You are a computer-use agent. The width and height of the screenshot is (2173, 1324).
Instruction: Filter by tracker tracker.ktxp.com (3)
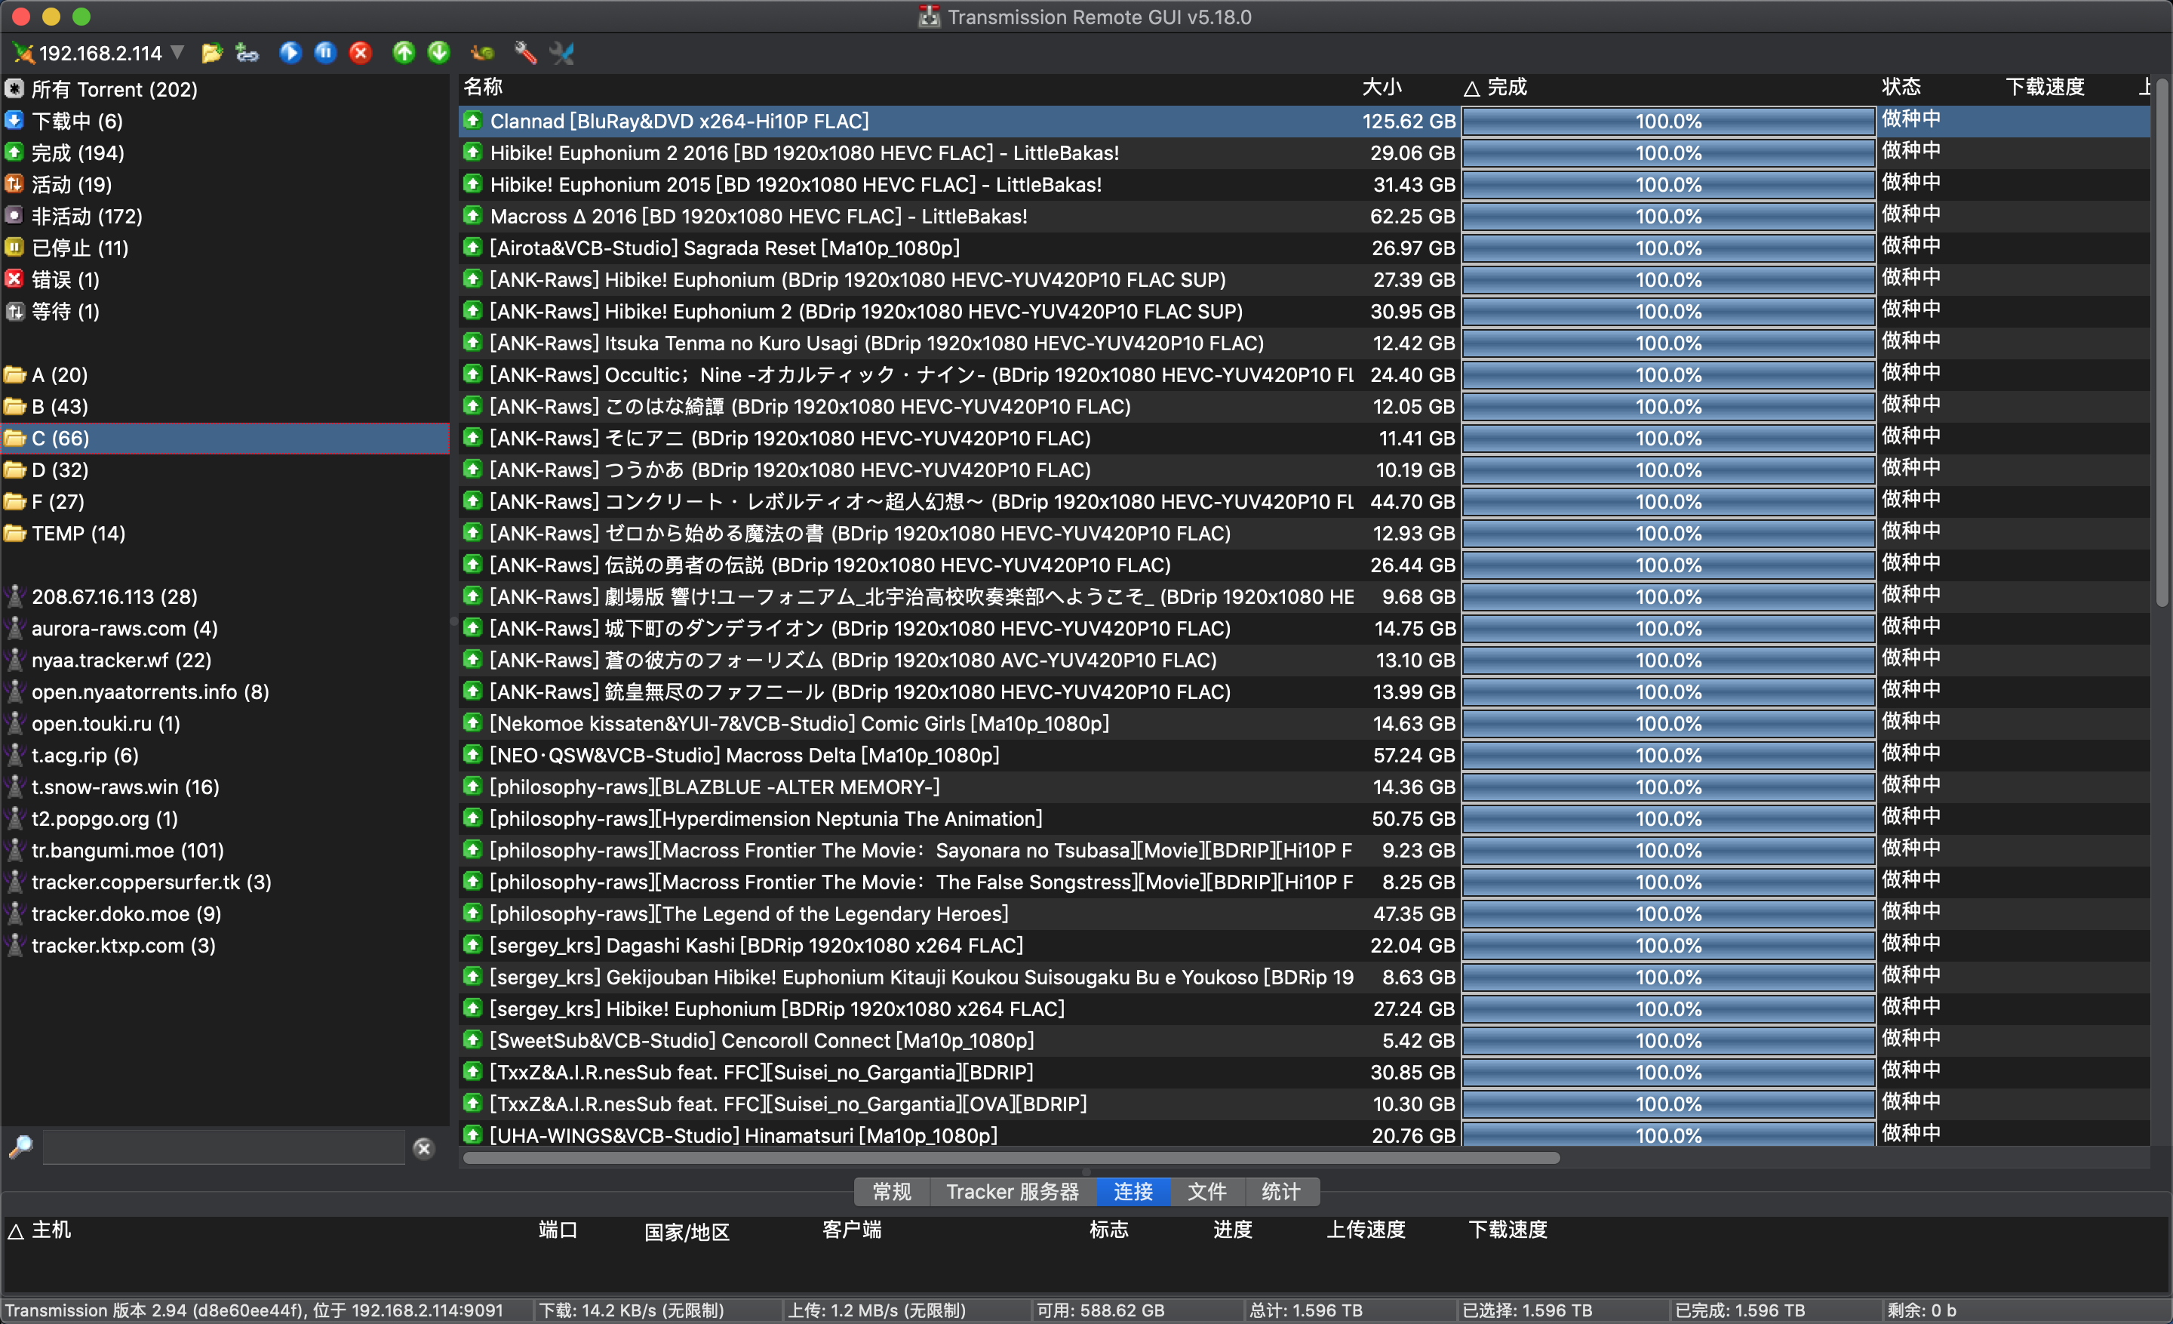point(124,946)
